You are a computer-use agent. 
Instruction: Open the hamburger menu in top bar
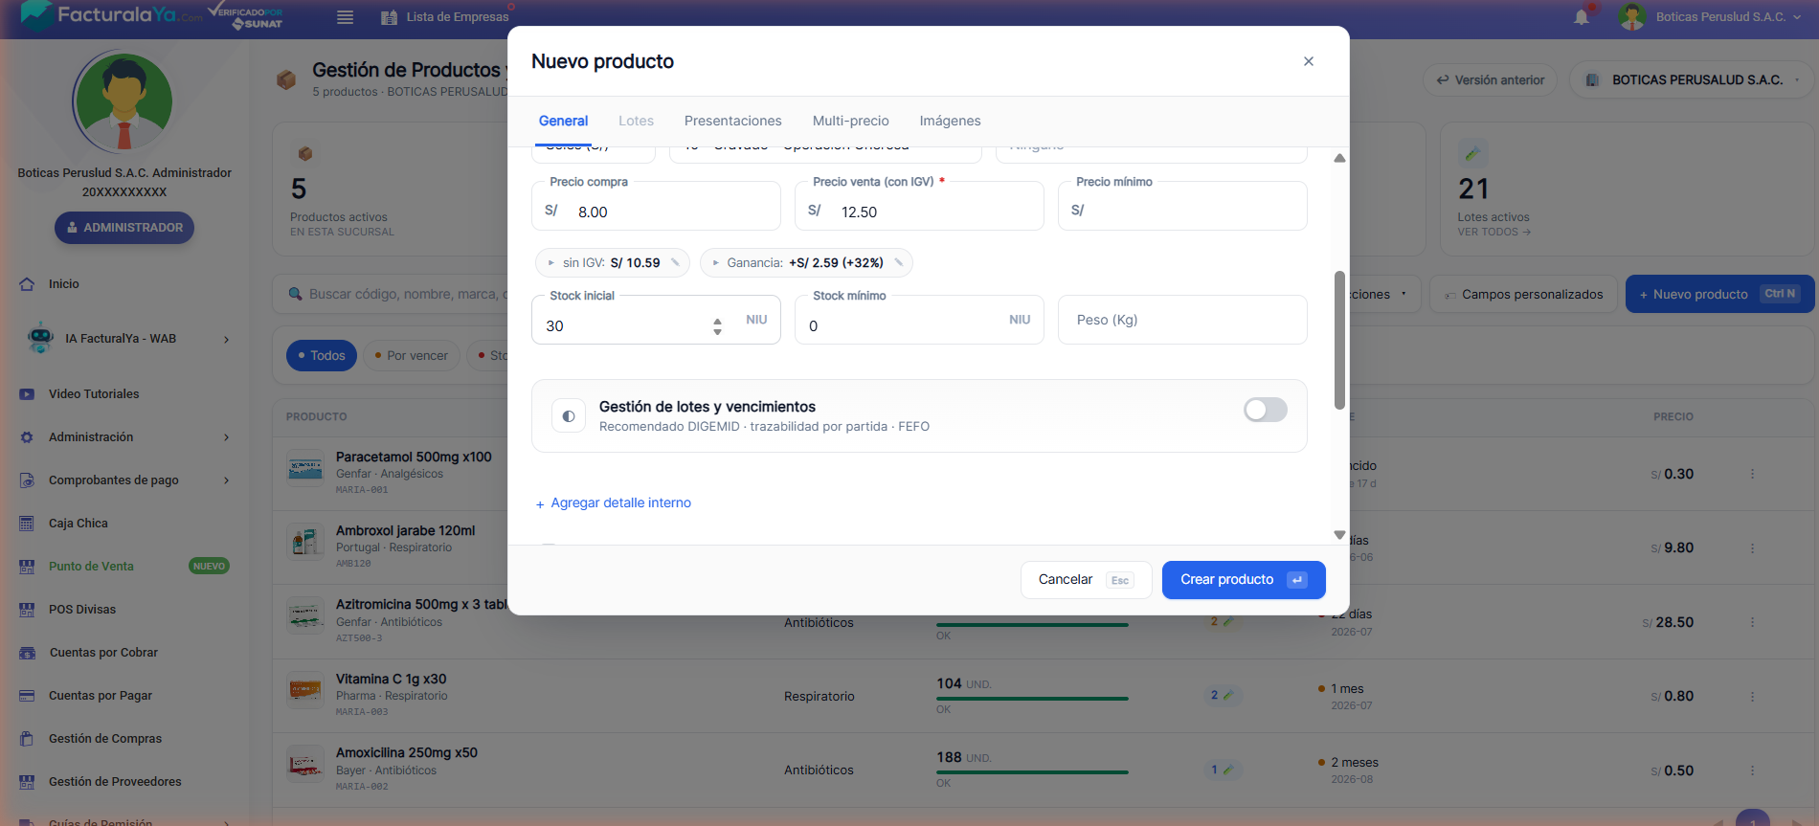click(346, 17)
